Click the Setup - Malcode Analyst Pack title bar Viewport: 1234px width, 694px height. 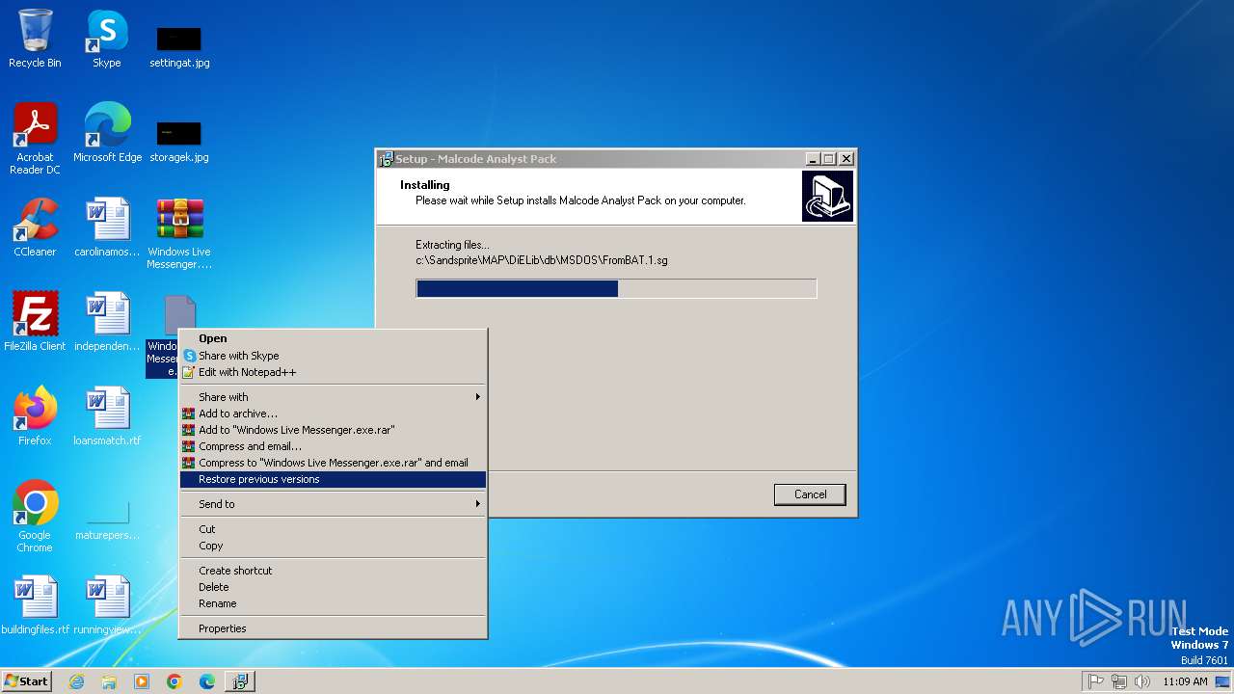(x=590, y=159)
